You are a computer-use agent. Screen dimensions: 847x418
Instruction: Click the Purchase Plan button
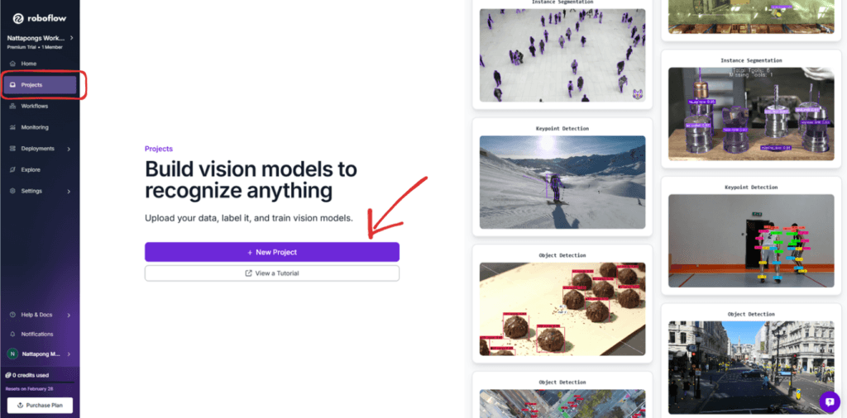(40, 405)
